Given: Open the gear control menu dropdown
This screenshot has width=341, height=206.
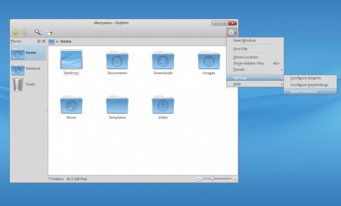Looking at the screenshot, I should coord(232,32).
